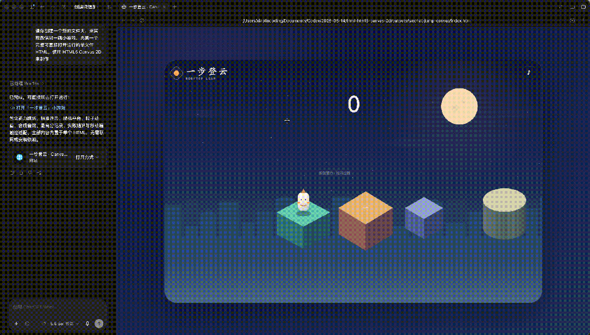This screenshot has width=590, height=335.
Task: Click the plus attach button in chat box
Action: point(16,324)
